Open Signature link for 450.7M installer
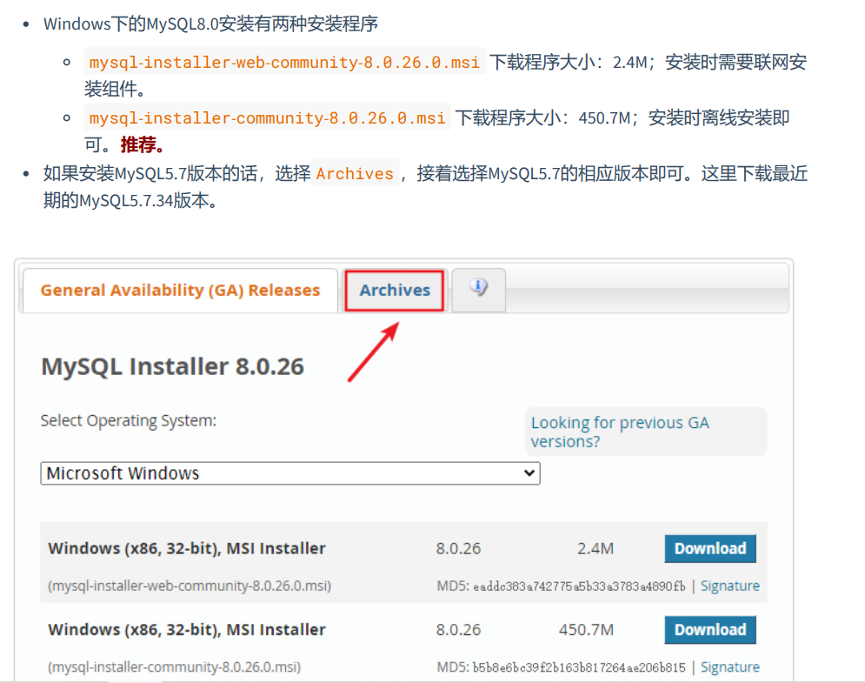865x683 pixels. coord(730,667)
